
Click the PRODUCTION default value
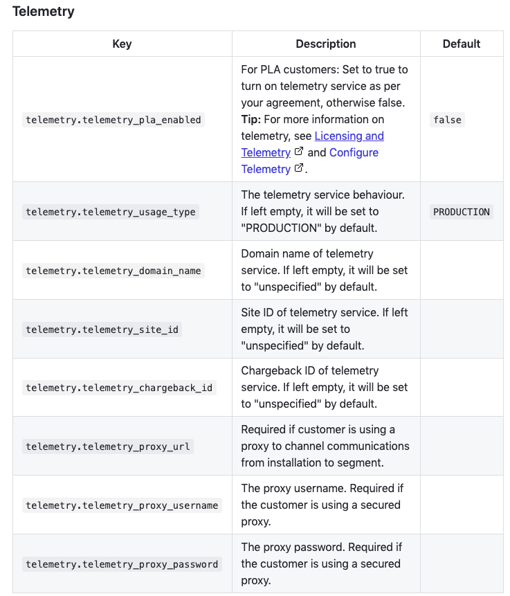click(462, 212)
